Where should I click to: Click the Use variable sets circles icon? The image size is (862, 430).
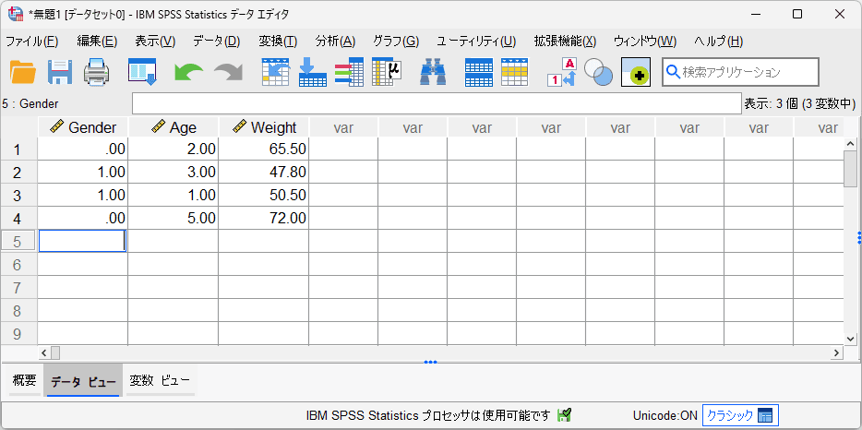[598, 72]
